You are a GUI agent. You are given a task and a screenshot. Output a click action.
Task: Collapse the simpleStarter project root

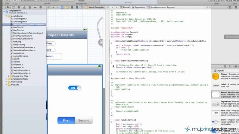coord(4,12)
